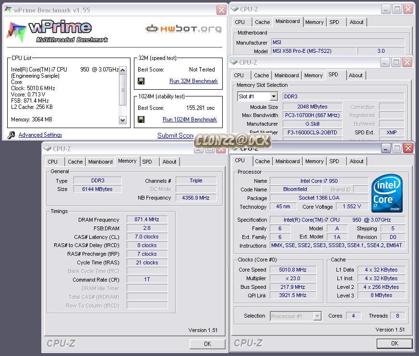Close the CPU-Z SPD window

[x=407, y=62]
